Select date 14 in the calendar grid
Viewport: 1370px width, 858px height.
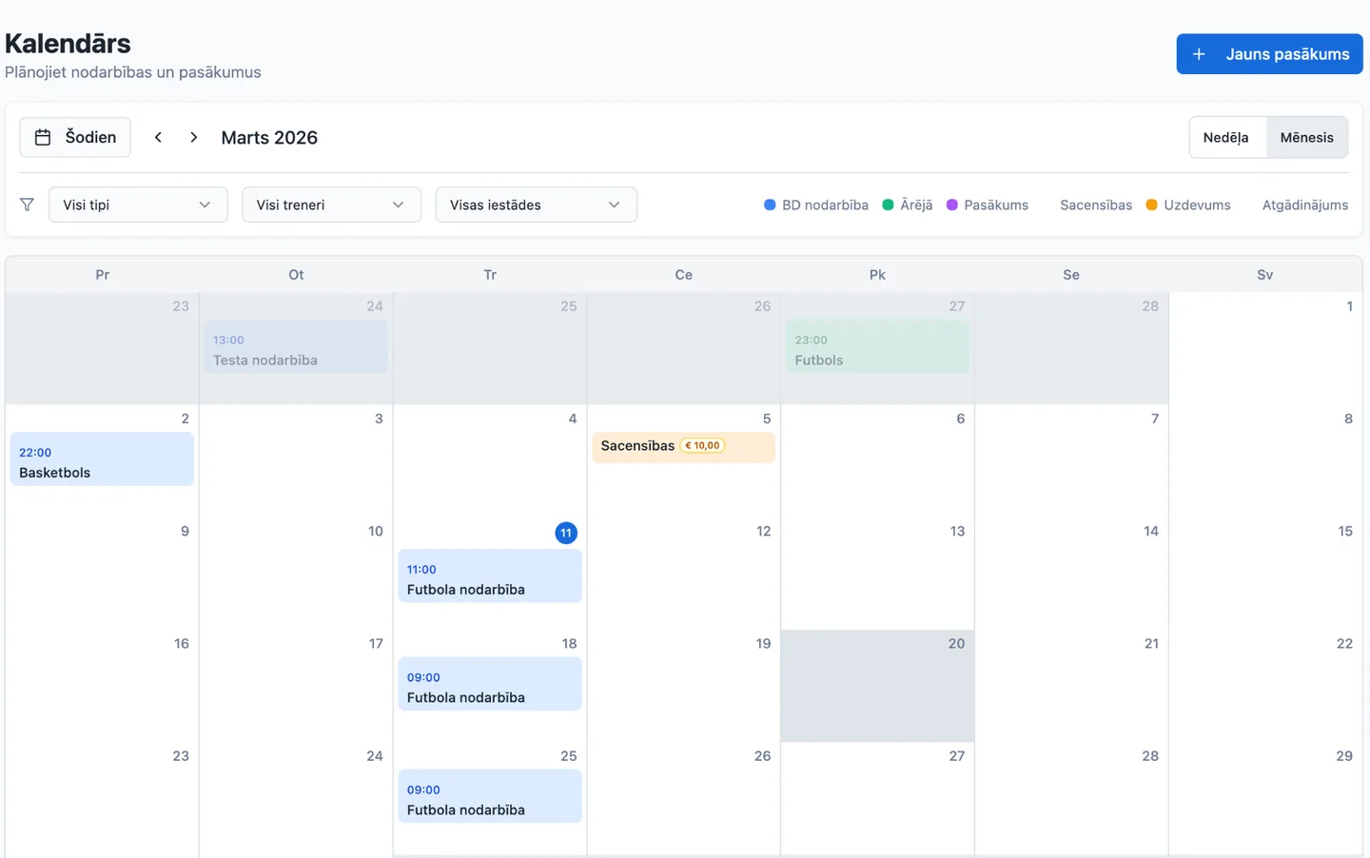pyautogui.click(x=1150, y=531)
